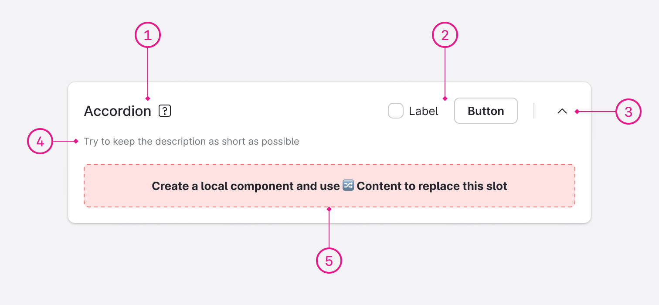Tick the checkbox next to Label
The height and width of the screenshot is (305, 659).
click(396, 111)
